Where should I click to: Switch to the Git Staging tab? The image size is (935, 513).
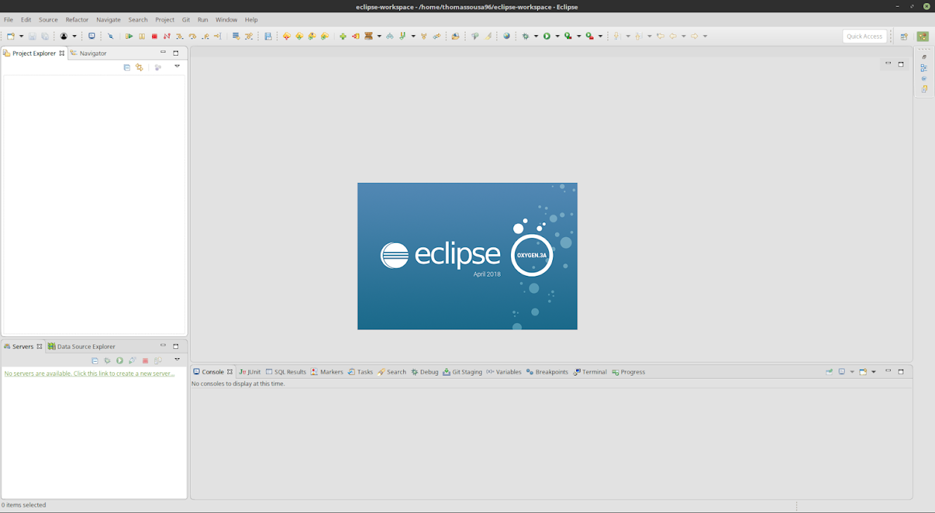point(462,372)
